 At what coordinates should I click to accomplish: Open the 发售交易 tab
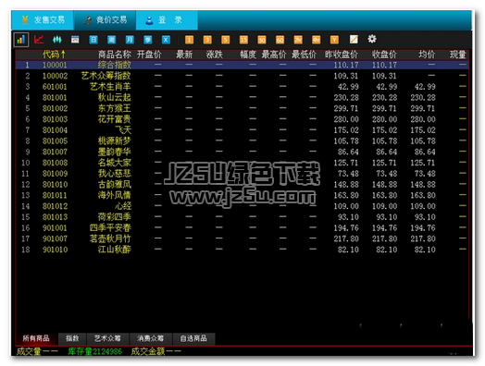43,20
